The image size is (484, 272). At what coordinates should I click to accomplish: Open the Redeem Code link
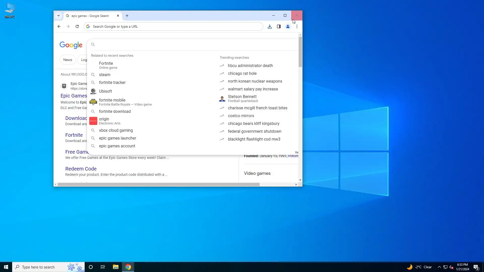point(81,169)
